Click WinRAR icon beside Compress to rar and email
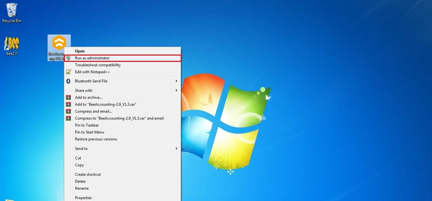The width and height of the screenshot is (432, 201). (x=68, y=118)
